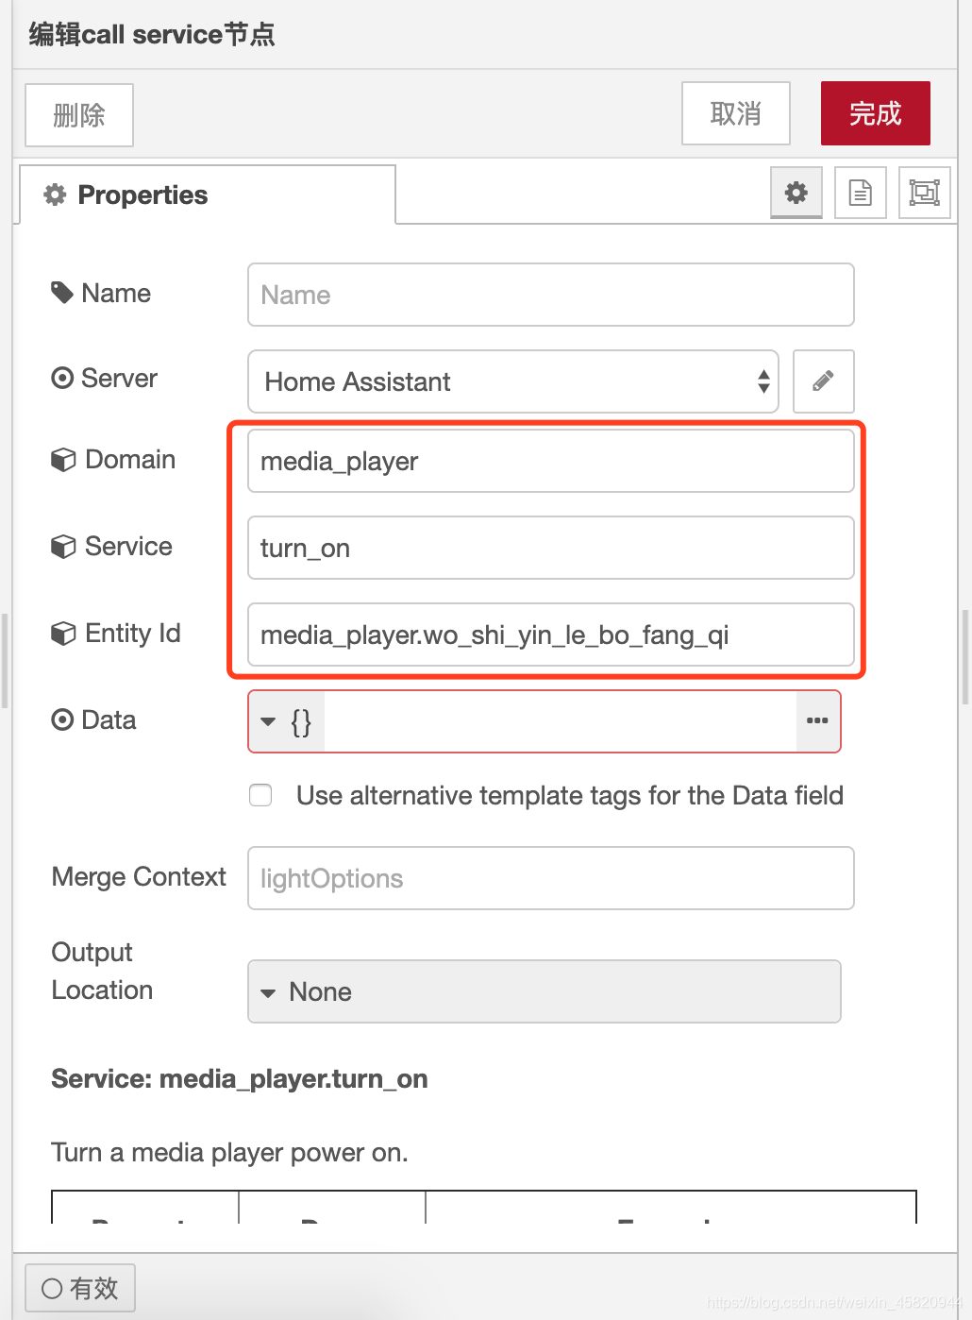Focus the Domain field media_player

[x=551, y=461]
